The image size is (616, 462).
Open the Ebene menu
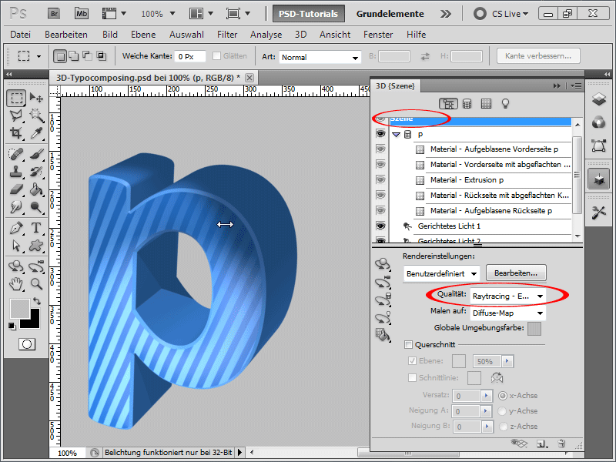(143, 35)
